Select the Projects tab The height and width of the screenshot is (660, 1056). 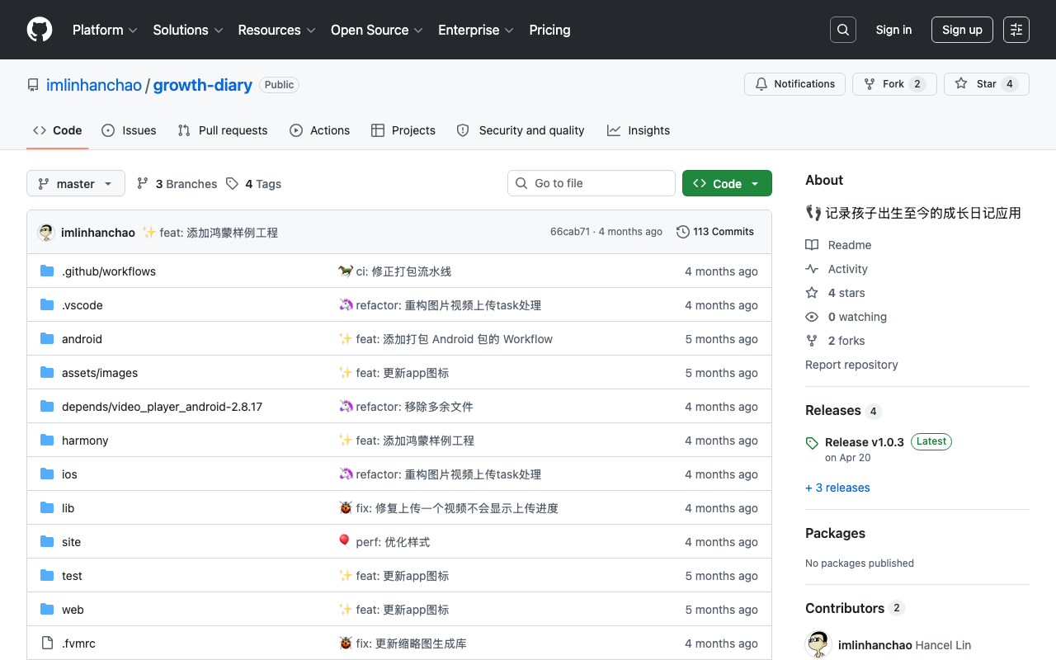403,130
